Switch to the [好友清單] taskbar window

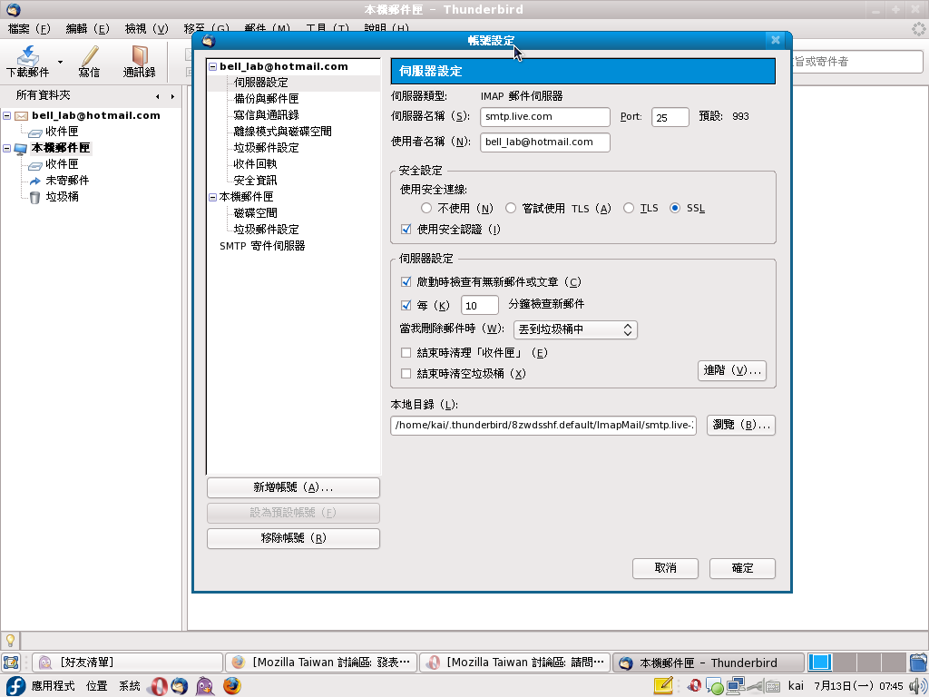pos(127,662)
